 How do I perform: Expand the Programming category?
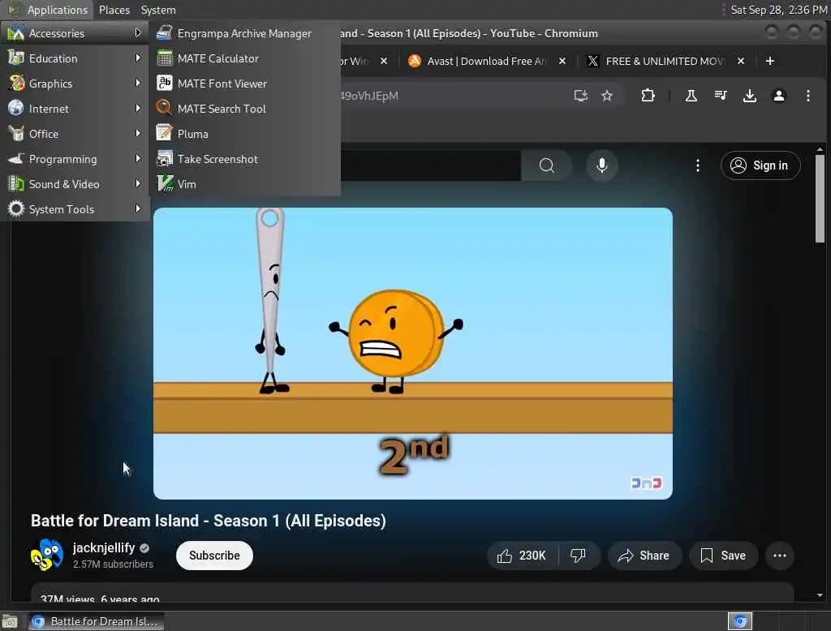click(x=74, y=159)
